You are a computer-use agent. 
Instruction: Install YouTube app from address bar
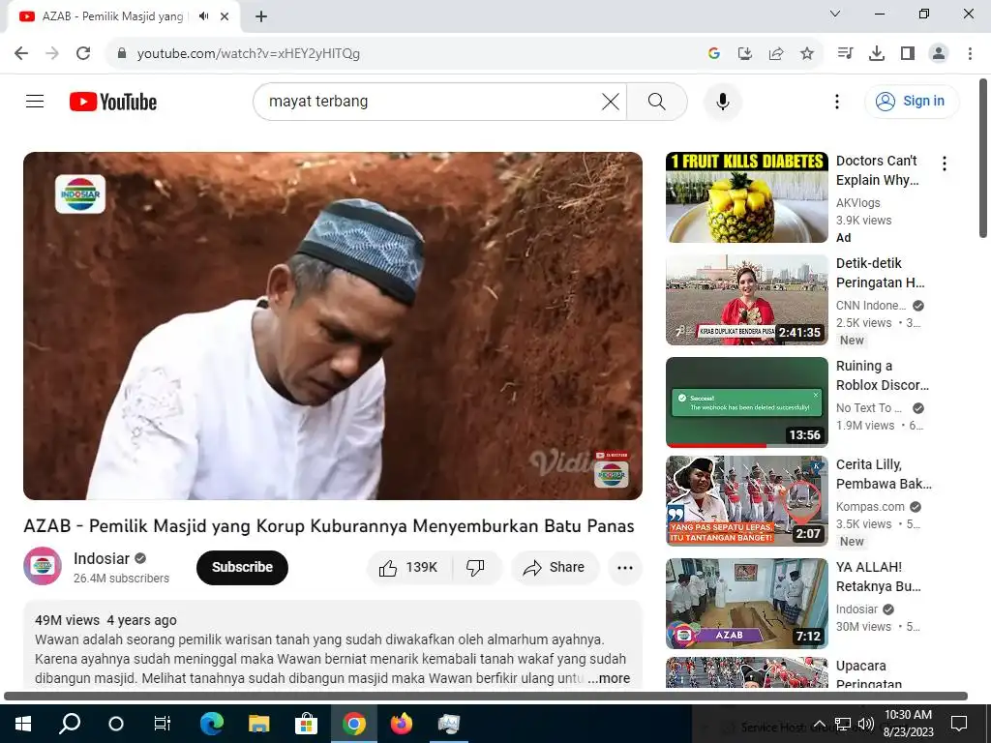click(x=745, y=53)
